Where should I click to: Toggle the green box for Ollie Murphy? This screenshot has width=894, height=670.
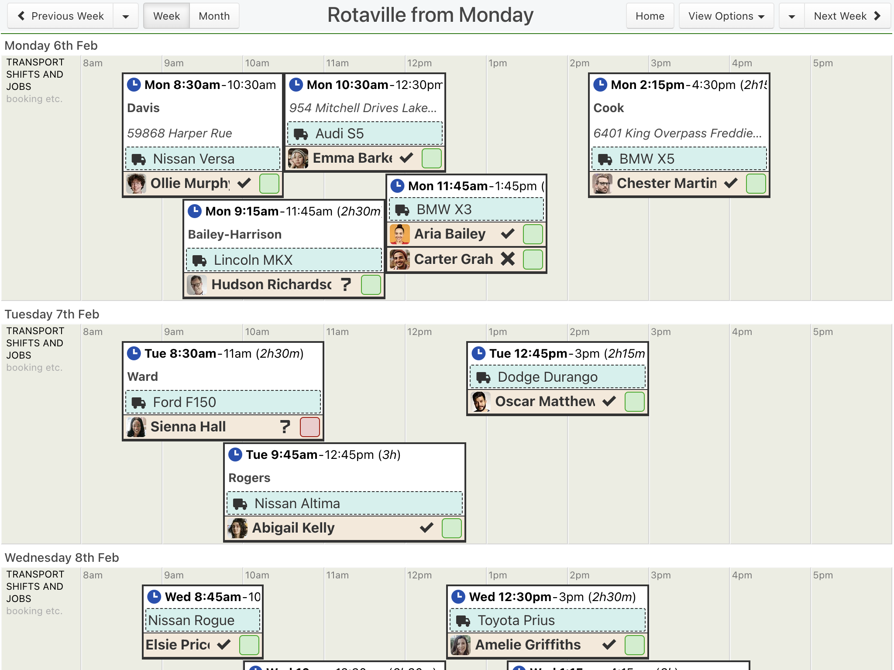pyautogui.click(x=269, y=183)
